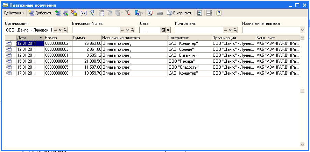
Task: Click the set date interval icon
Action: (x=84, y=13)
